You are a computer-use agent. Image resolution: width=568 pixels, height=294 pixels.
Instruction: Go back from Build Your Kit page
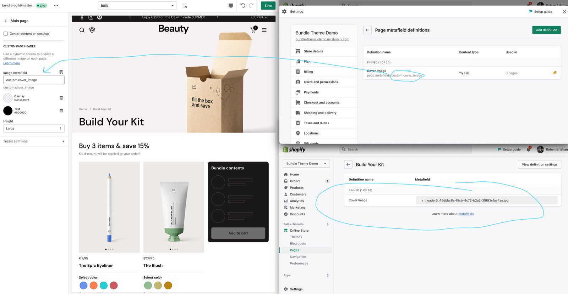[x=348, y=164]
